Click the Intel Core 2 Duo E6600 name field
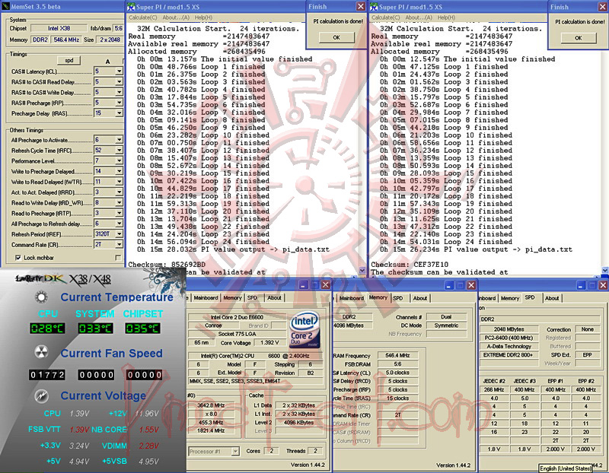Screen dimensions: 609x473 [237, 317]
